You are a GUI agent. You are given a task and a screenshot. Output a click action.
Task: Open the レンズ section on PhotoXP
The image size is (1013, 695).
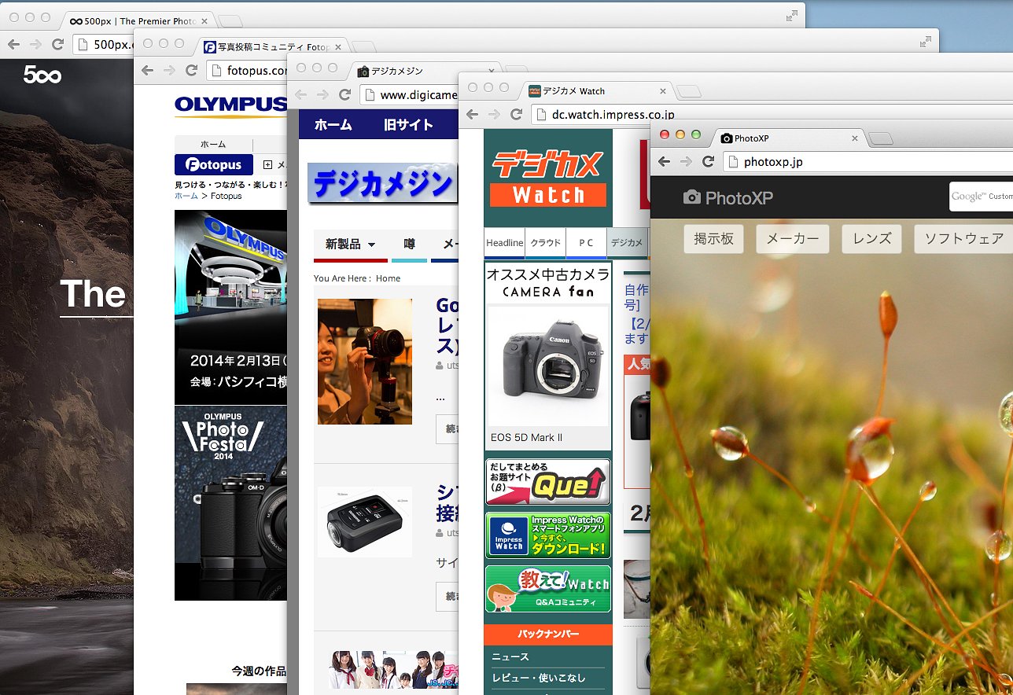(x=871, y=238)
